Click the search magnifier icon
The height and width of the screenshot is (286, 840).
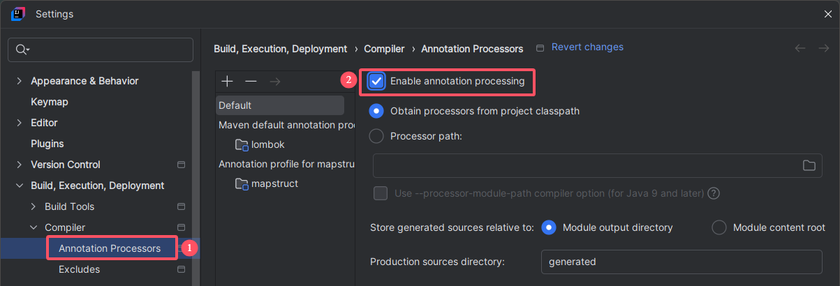coord(22,50)
